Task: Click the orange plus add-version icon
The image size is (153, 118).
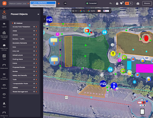Action: coord(59,4)
